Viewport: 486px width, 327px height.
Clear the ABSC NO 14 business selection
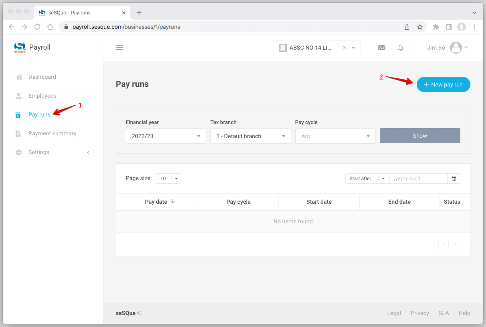tap(344, 48)
